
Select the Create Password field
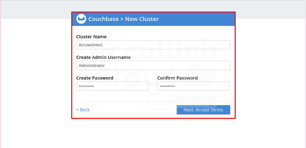[112, 86]
